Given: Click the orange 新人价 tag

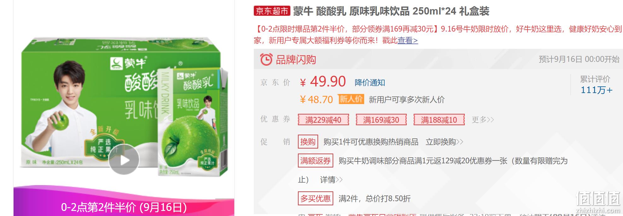Looking at the screenshot, I should pos(351,99).
